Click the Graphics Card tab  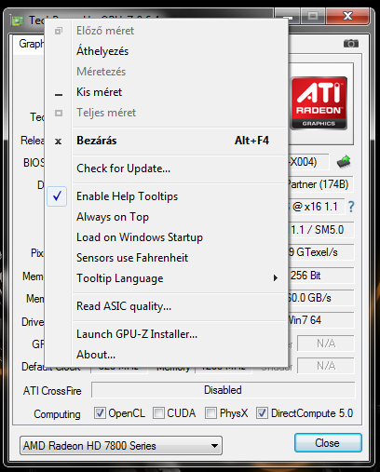click(x=30, y=44)
